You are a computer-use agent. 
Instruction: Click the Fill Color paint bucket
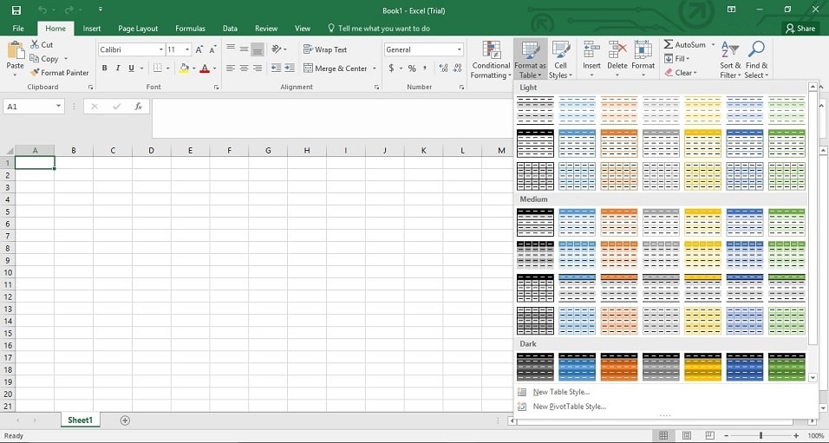tap(184, 68)
